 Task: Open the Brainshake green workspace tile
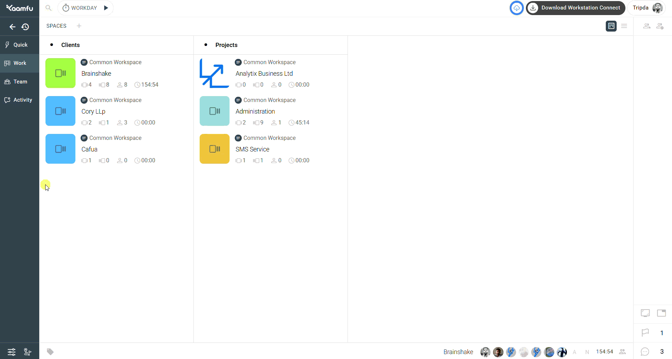60,73
